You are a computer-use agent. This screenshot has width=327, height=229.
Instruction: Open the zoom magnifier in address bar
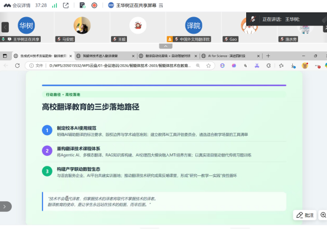(198, 66)
